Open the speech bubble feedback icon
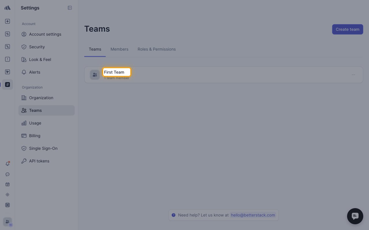The width and height of the screenshot is (369, 230). pos(7,174)
